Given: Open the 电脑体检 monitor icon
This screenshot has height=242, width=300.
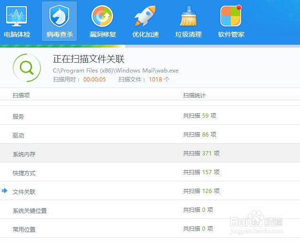Looking at the screenshot, I should point(16,16).
